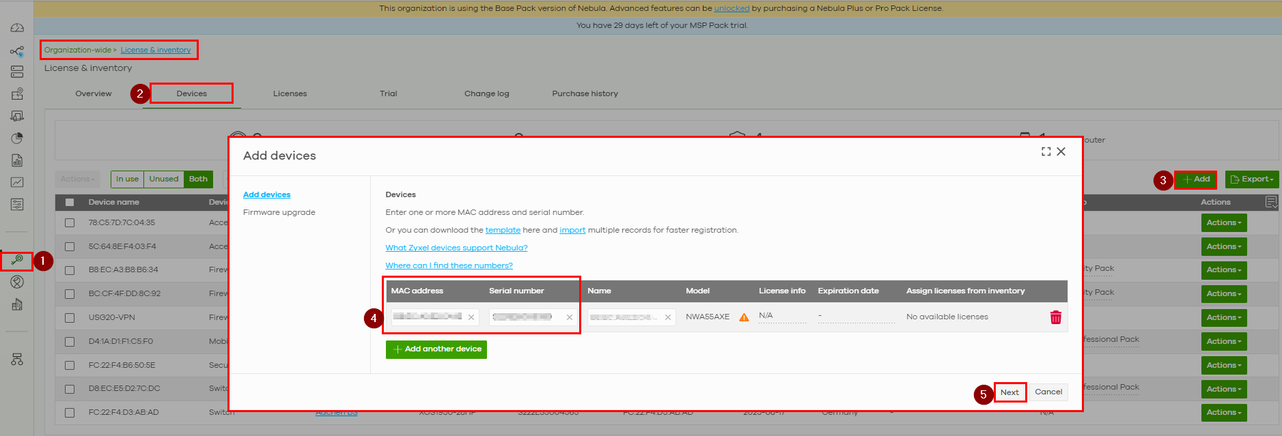This screenshot has height=436, width=1282.
Task: Open the pie chart icon in sidebar
Action: (17, 139)
